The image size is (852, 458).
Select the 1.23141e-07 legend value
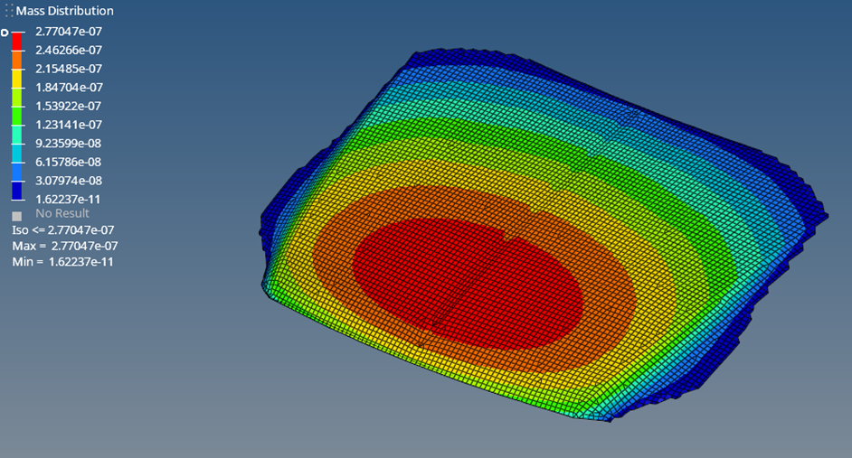click(x=68, y=125)
